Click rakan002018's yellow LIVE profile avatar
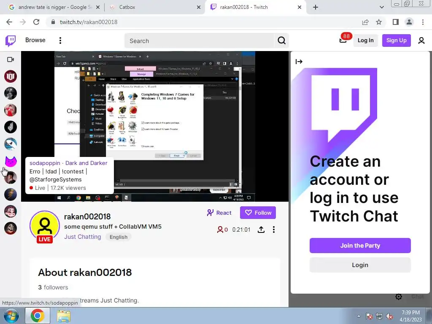 coord(45,226)
